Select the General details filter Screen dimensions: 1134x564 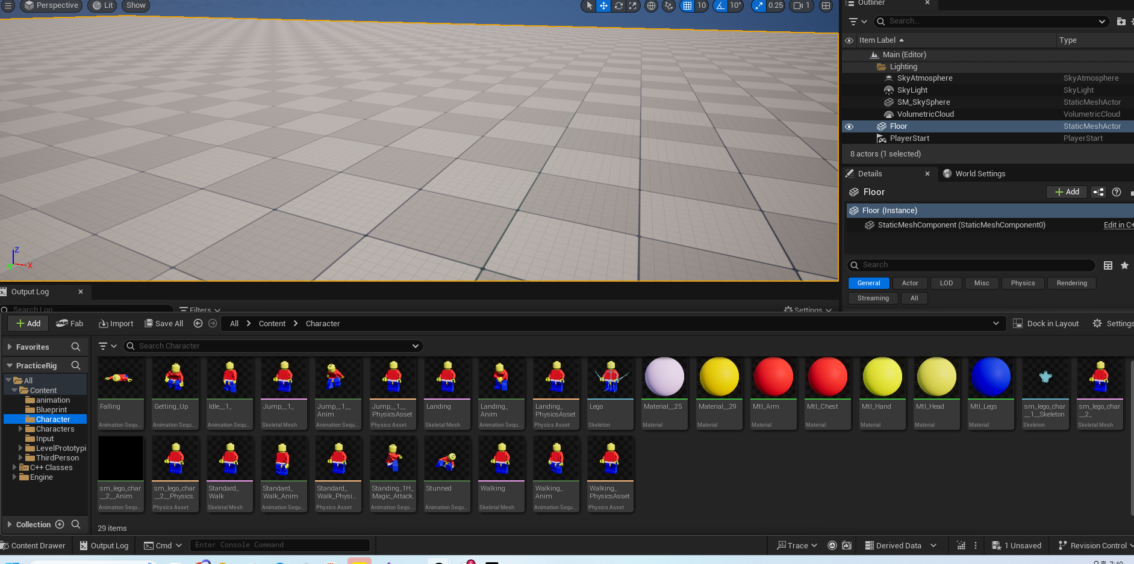868,284
